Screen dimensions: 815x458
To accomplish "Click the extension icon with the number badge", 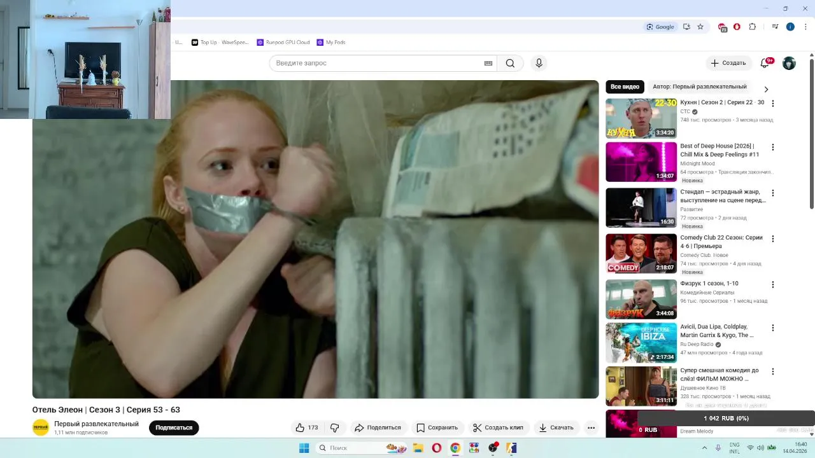I will pyautogui.click(x=722, y=27).
